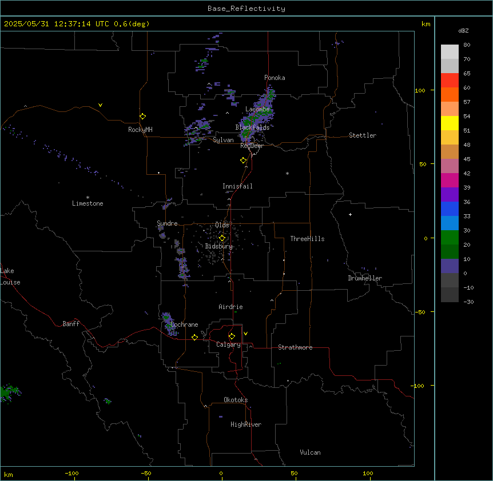The width and height of the screenshot is (493, 481).
Task: Click the Okotoks city label
Action: click(x=236, y=400)
